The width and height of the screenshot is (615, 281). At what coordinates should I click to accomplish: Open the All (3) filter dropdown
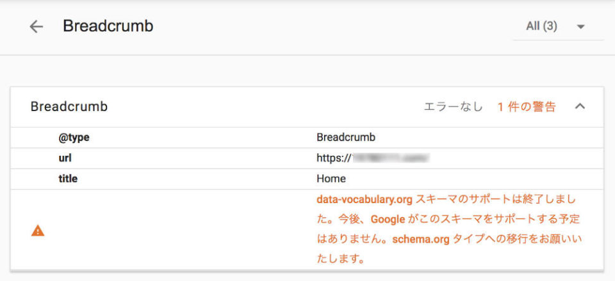(x=558, y=27)
